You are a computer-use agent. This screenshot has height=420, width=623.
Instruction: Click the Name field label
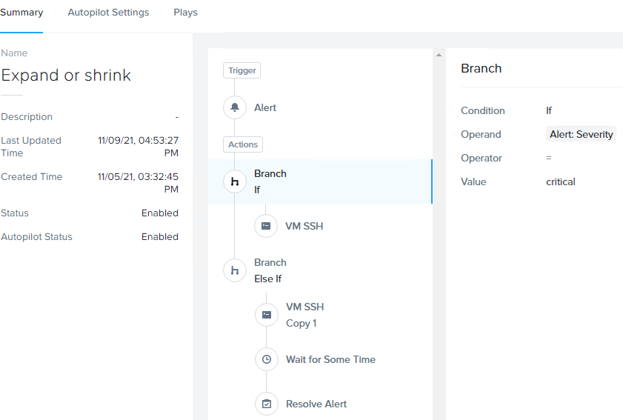click(14, 53)
